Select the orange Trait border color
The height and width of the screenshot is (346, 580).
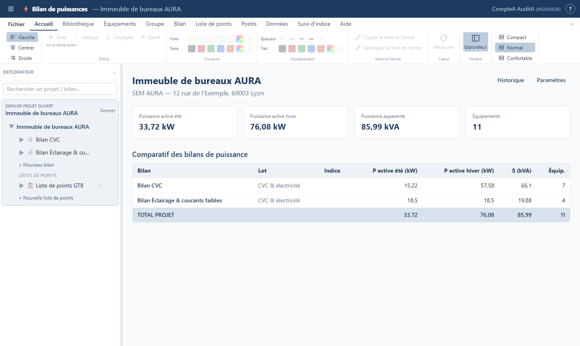tap(321, 49)
